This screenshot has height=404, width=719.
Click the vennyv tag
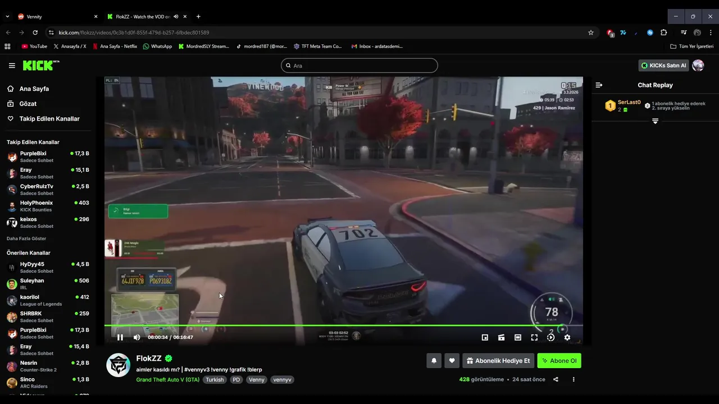tap(282, 380)
